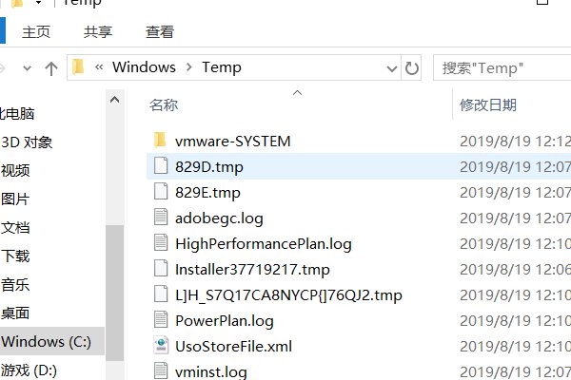
Task: Click the Installer37719217.tmp file icon
Action: pos(160,269)
